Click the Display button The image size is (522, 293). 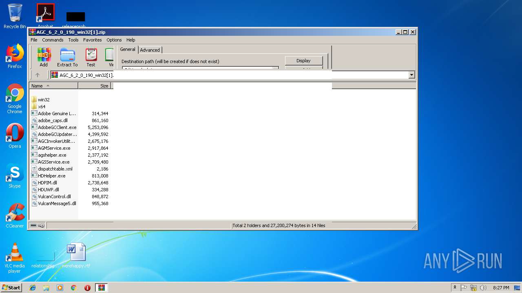[x=303, y=61]
